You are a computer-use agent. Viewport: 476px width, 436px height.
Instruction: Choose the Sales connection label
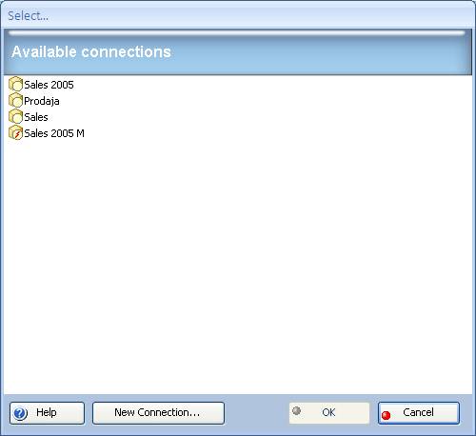click(x=36, y=117)
